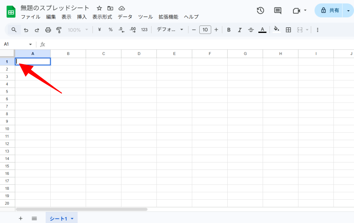Click the star icon beside the title

[99, 8]
